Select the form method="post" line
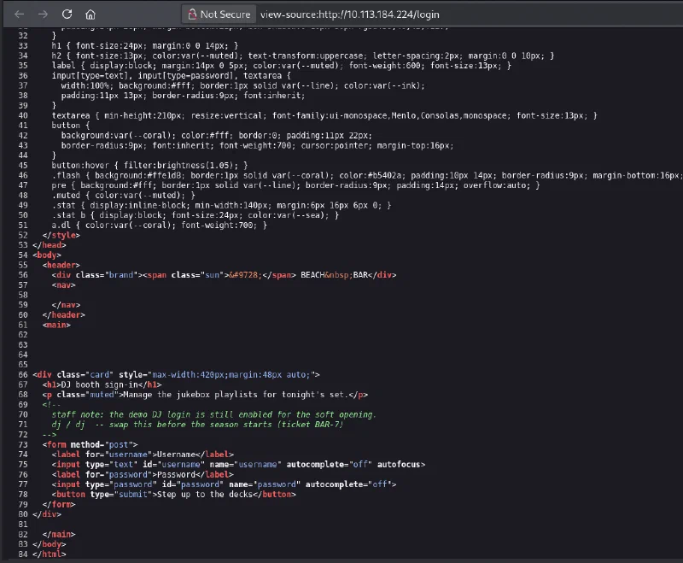 (x=90, y=444)
